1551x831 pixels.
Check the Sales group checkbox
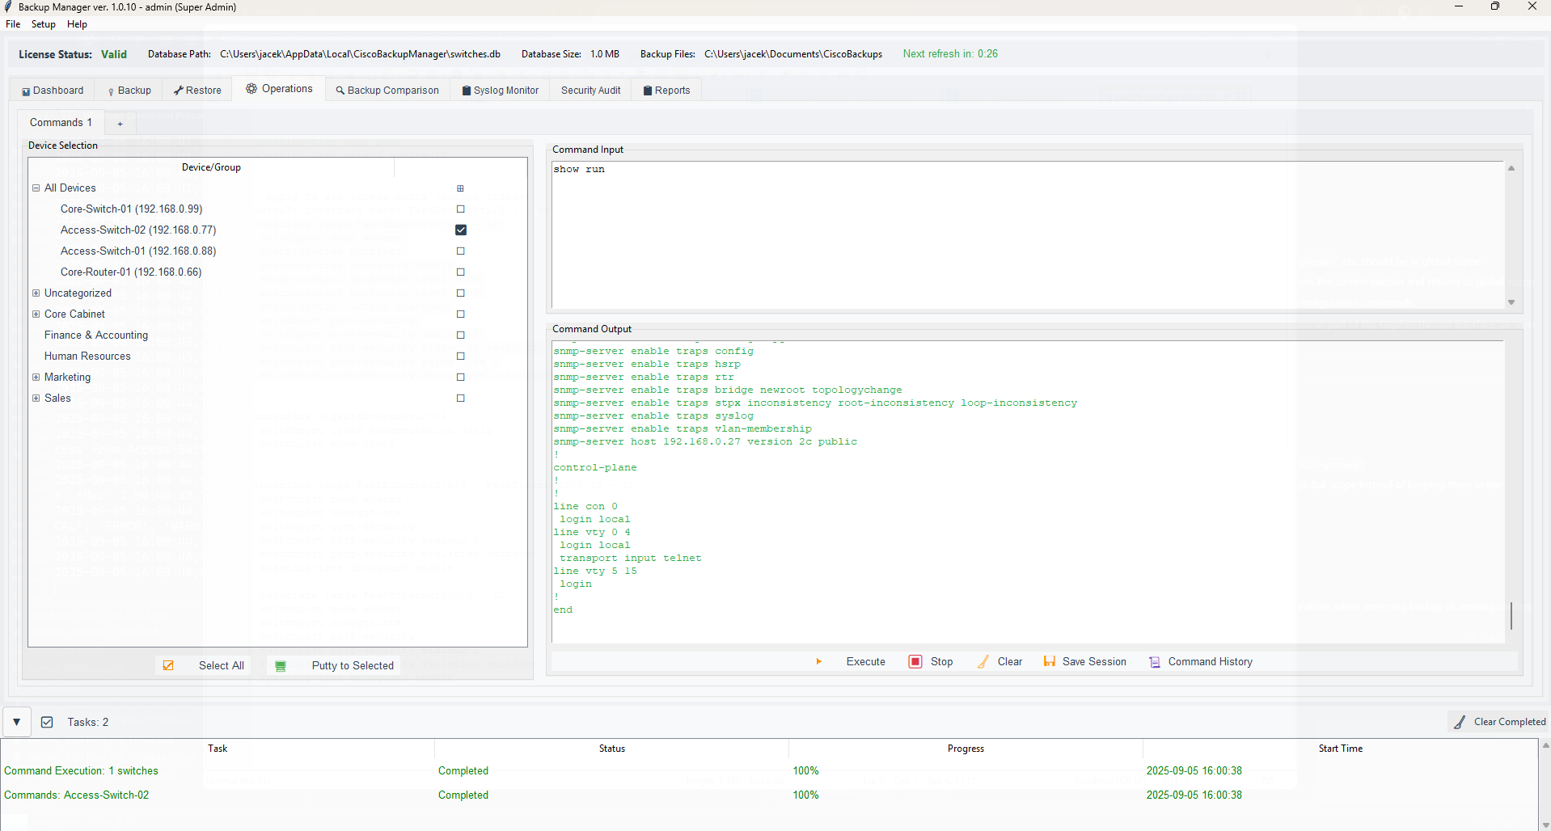(461, 398)
